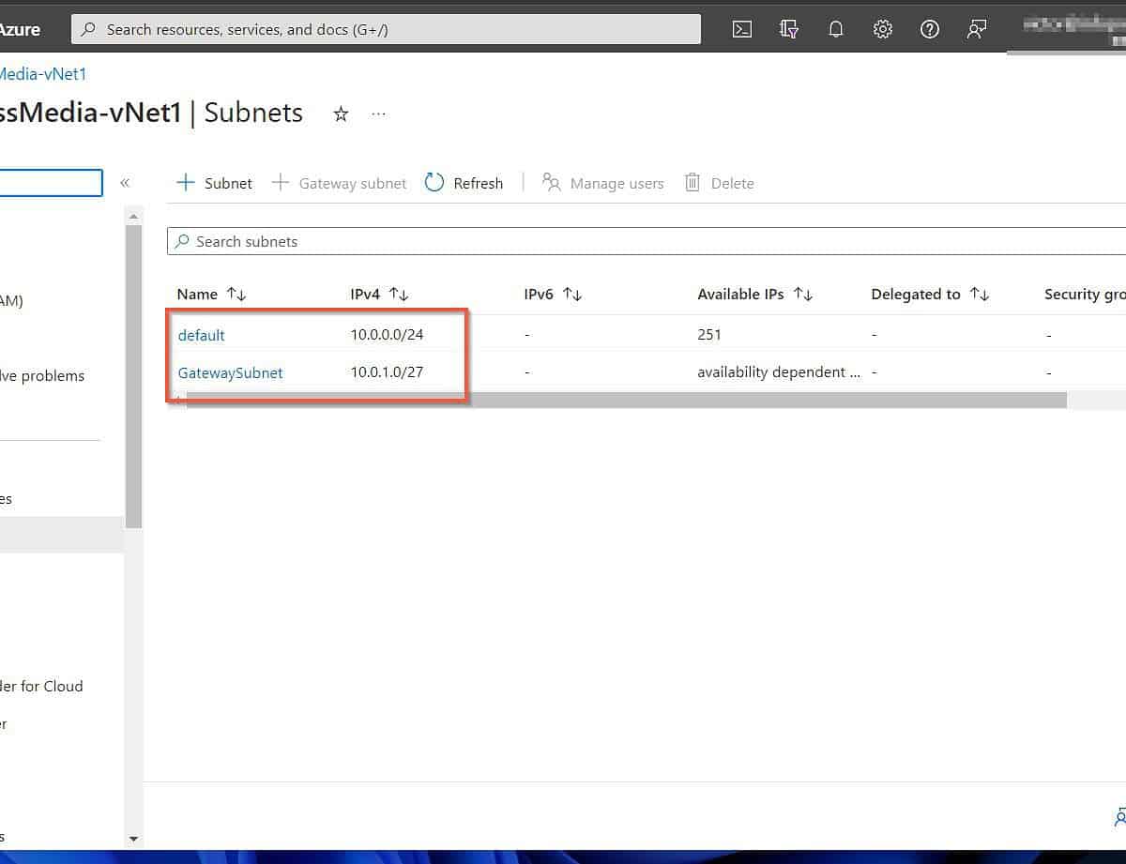Collapse the left navigation pane
Screen dimensions: 1126x864
coord(125,183)
